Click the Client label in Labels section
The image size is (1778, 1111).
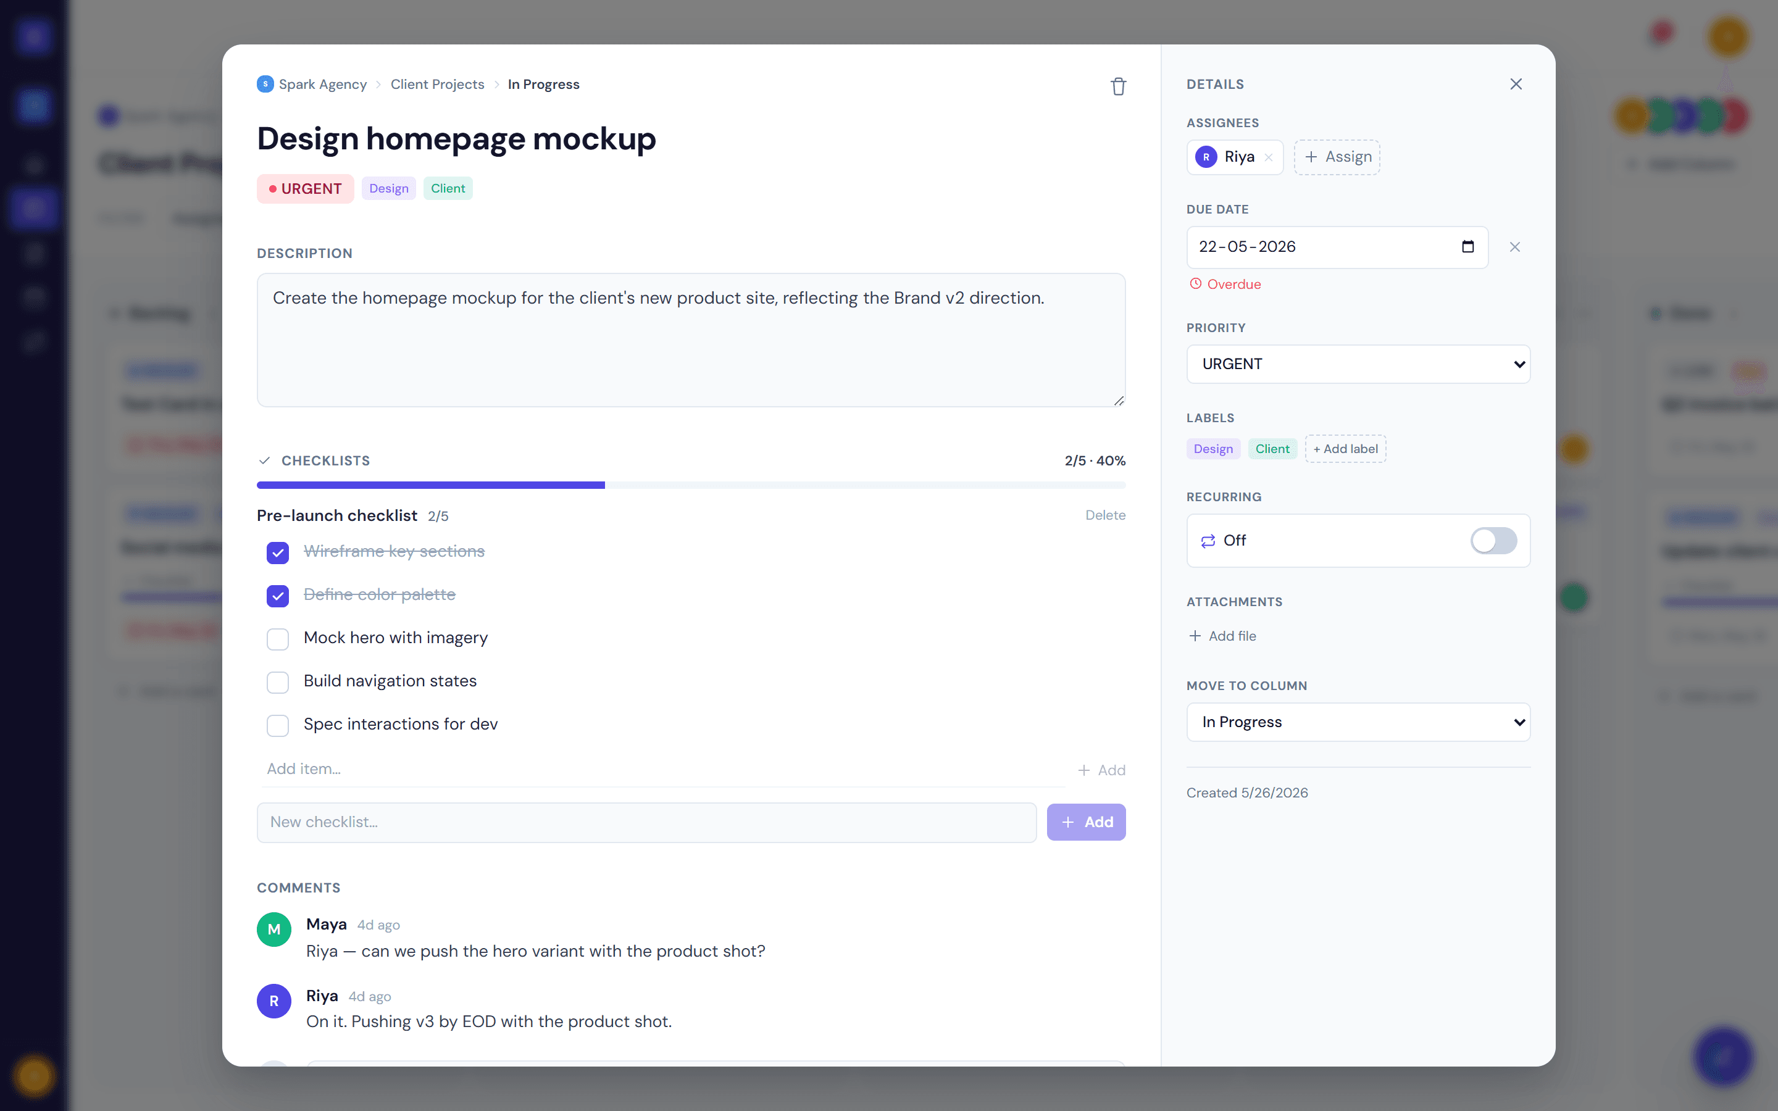click(x=1272, y=448)
